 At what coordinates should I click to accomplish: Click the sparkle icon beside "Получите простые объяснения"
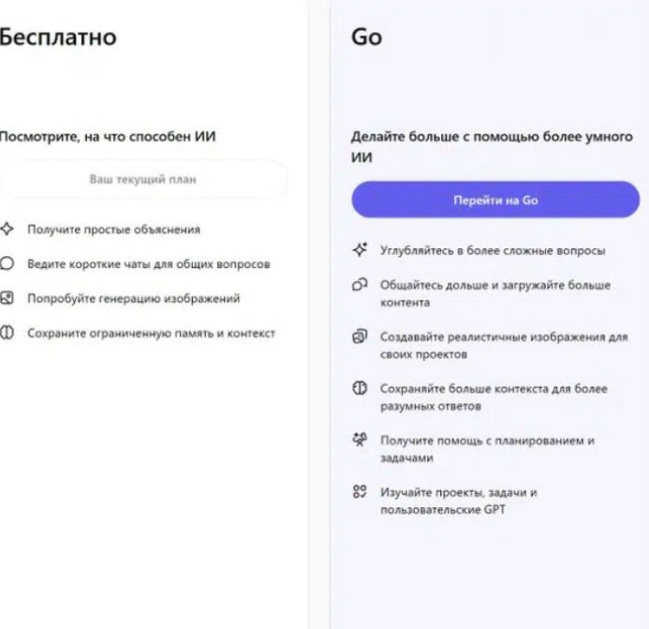pos(7,229)
